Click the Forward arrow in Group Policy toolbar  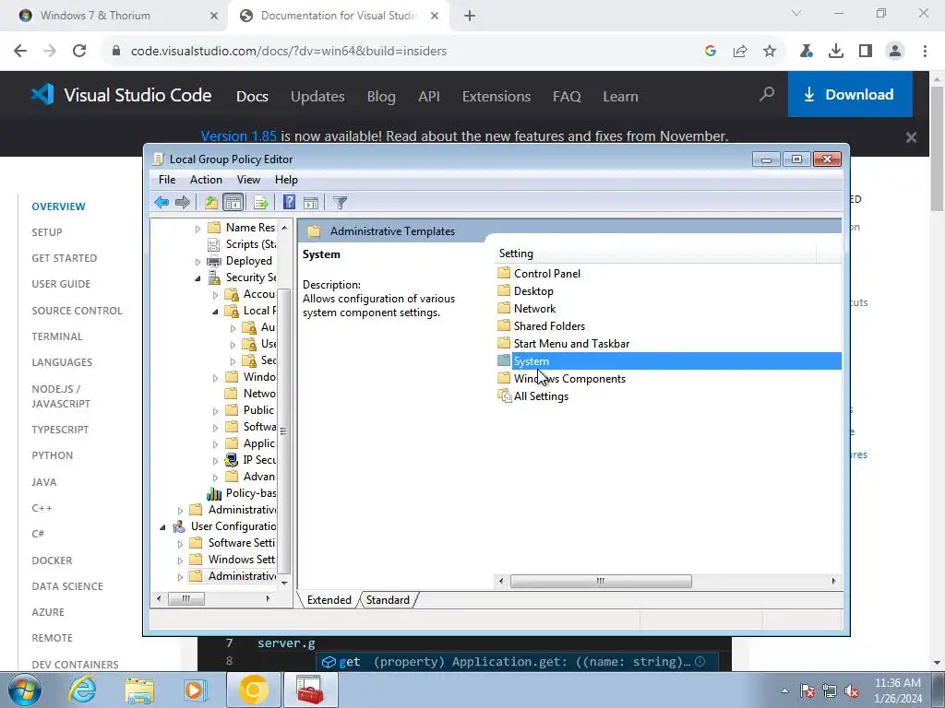tap(183, 202)
